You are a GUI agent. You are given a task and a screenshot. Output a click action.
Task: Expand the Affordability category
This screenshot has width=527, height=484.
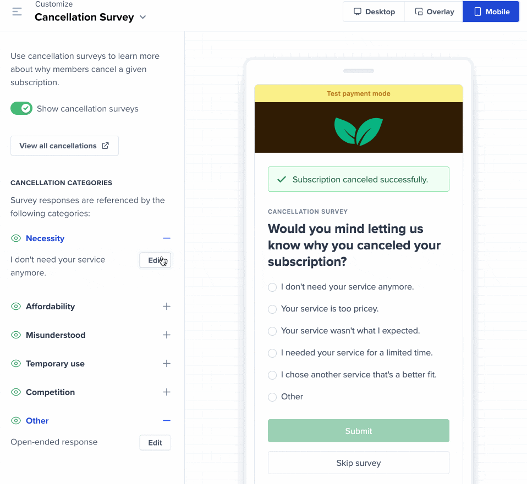click(167, 307)
